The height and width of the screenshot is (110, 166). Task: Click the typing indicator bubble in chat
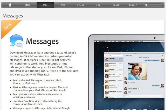point(129,92)
